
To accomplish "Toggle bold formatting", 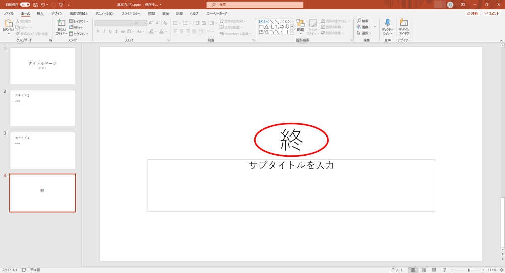I will 97,31.
